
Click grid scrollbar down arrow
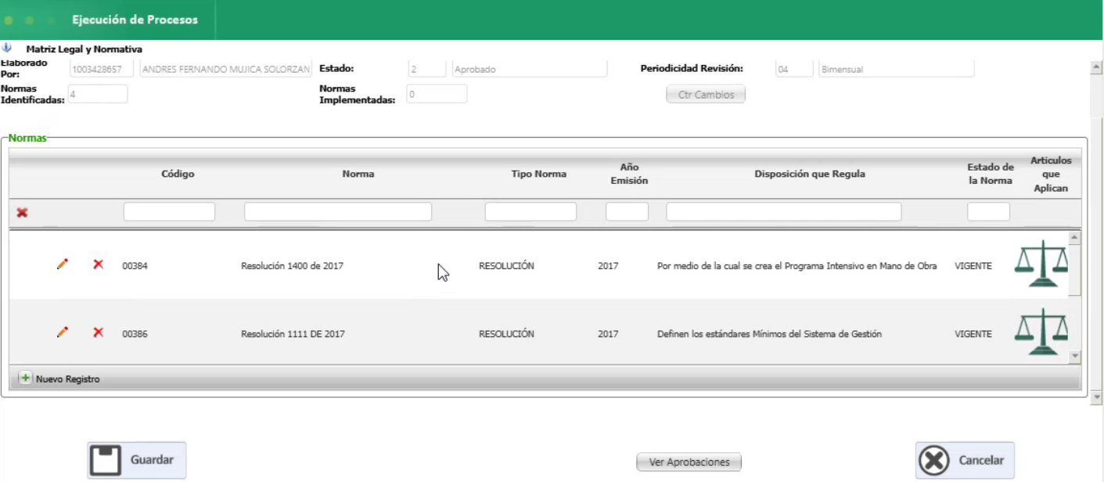tap(1074, 356)
